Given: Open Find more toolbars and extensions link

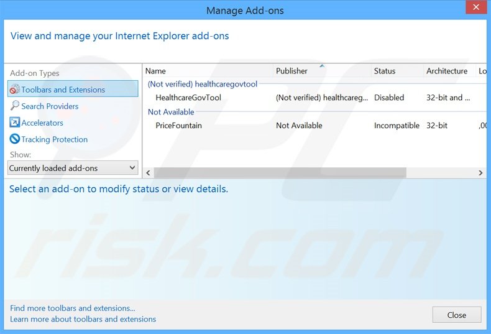Looking at the screenshot, I should [x=73, y=308].
